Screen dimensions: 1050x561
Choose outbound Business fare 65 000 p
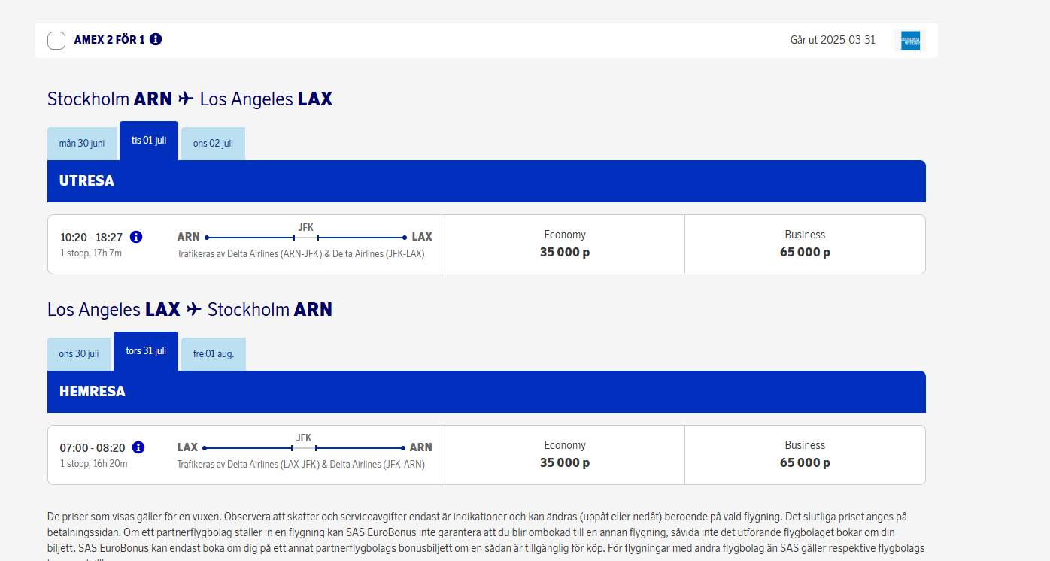pos(805,244)
